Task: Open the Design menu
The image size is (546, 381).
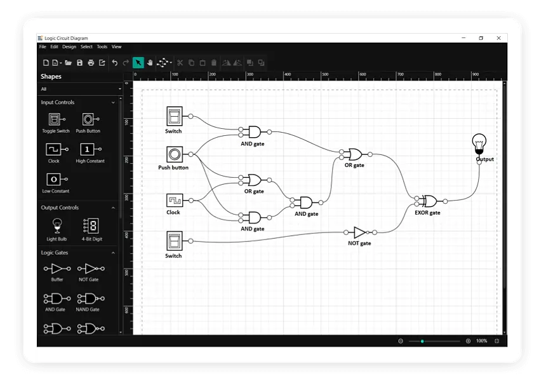Action: point(69,46)
